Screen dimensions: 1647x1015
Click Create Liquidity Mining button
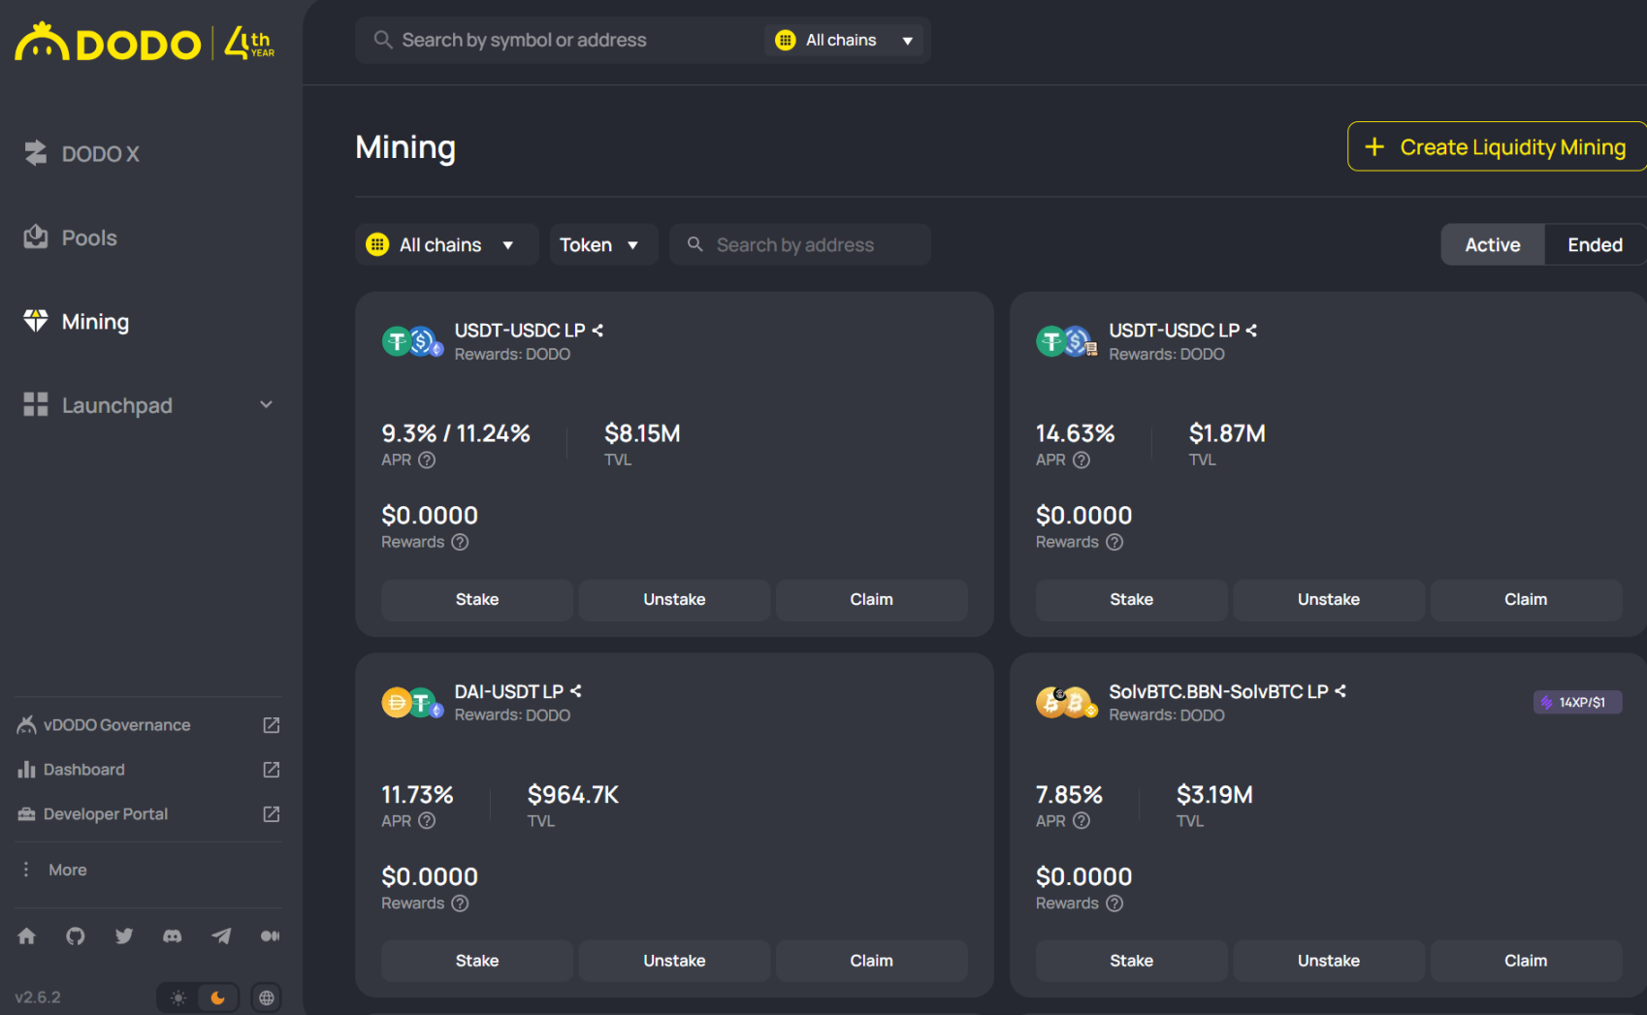[x=1497, y=146]
